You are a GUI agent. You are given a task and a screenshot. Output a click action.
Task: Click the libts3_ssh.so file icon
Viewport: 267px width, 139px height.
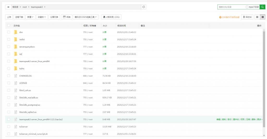pos(15,90)
